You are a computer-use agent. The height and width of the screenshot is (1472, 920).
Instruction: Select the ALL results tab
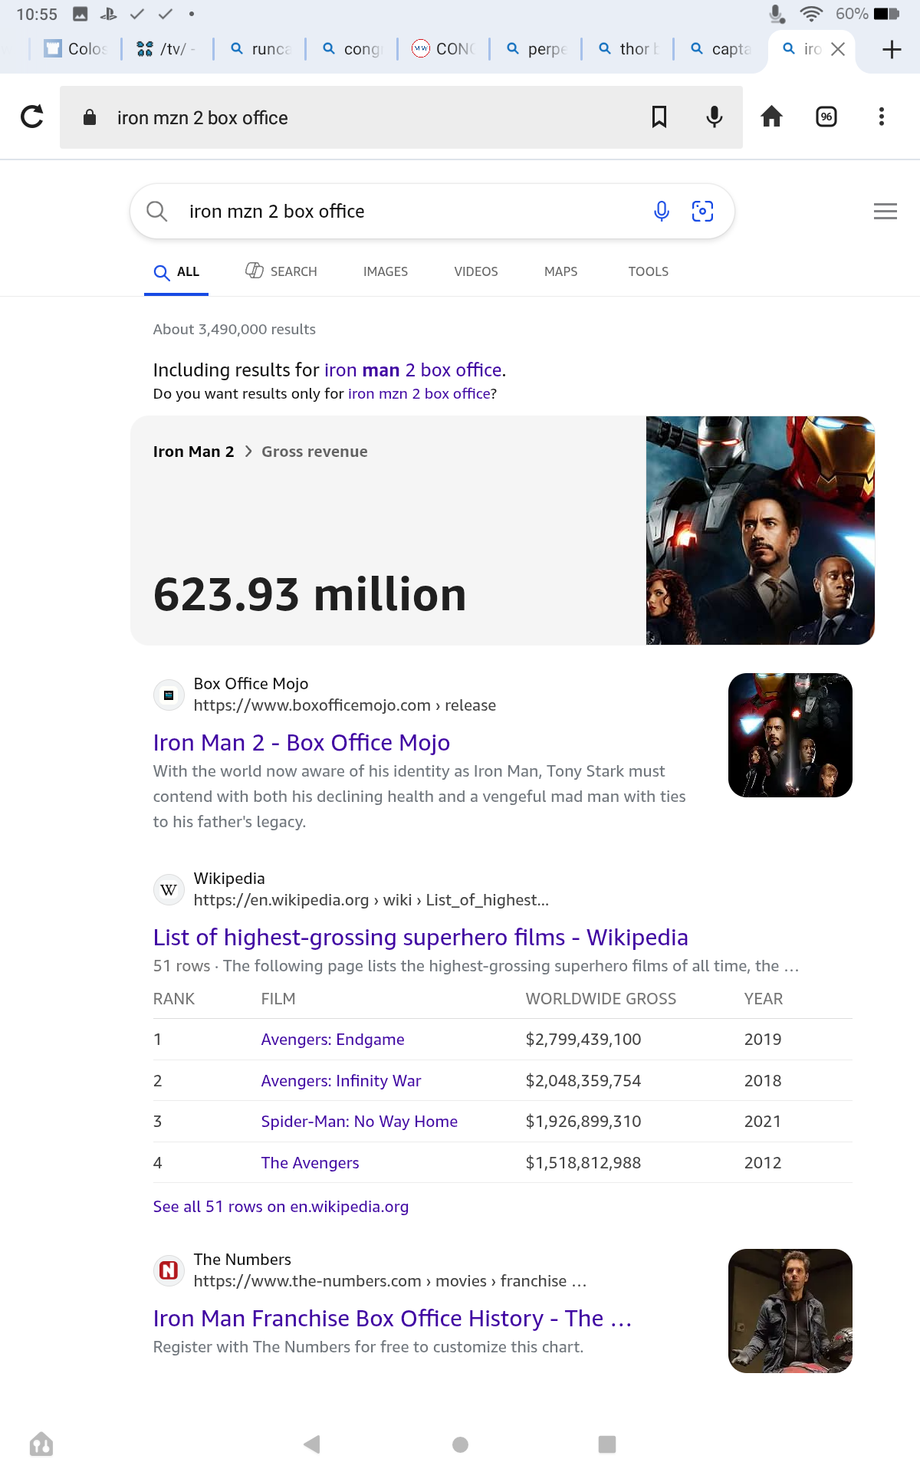click(176, 272)
